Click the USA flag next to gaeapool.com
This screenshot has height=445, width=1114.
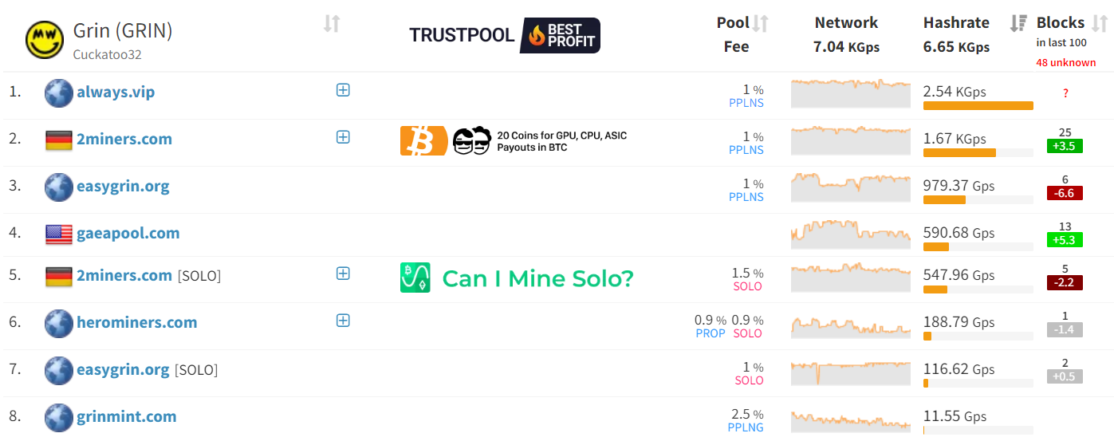tap(59, 234)
